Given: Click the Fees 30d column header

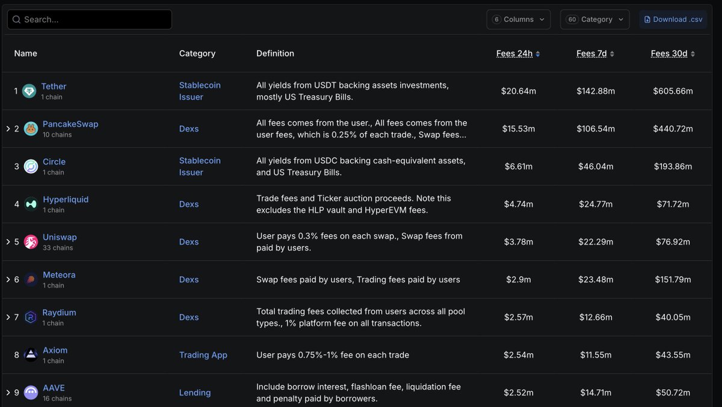Looking at the screenshot, I should click(x=669, y=54).
